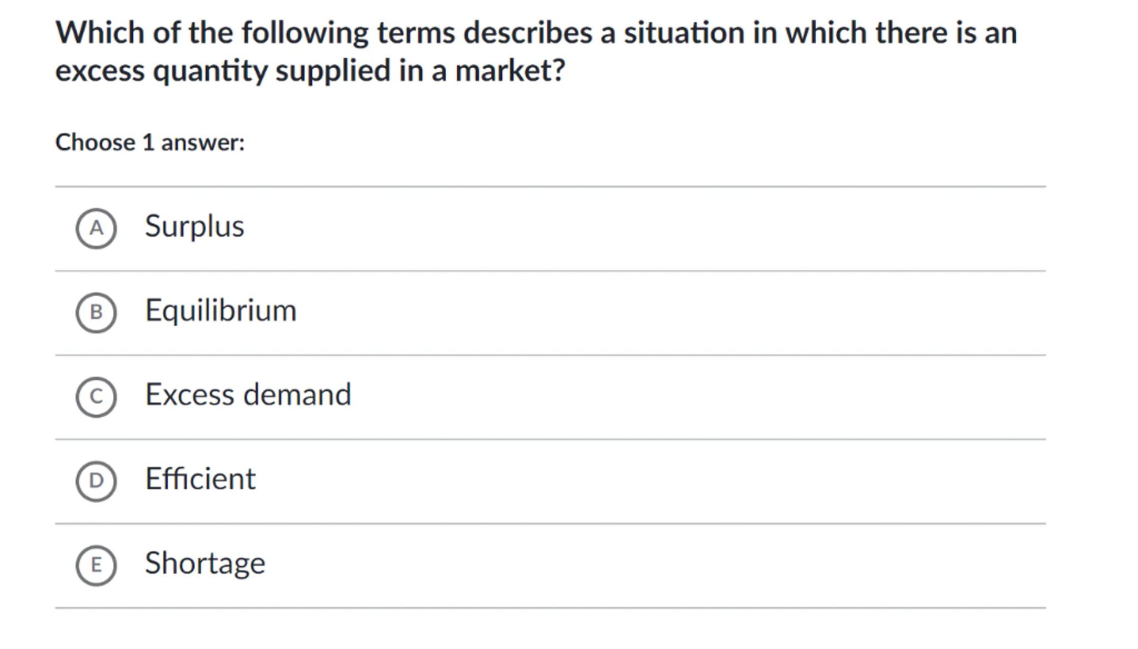This screenshot has height=649, width=1138.
Task: Click the 'Surplus' answer text
Action: click(x=194, y=226)
